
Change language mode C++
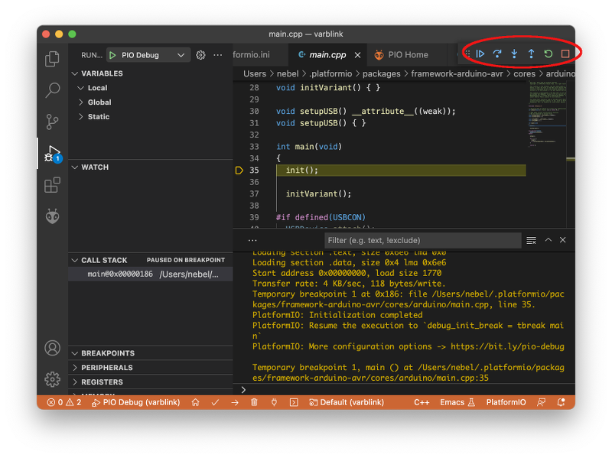click(422, 402)
